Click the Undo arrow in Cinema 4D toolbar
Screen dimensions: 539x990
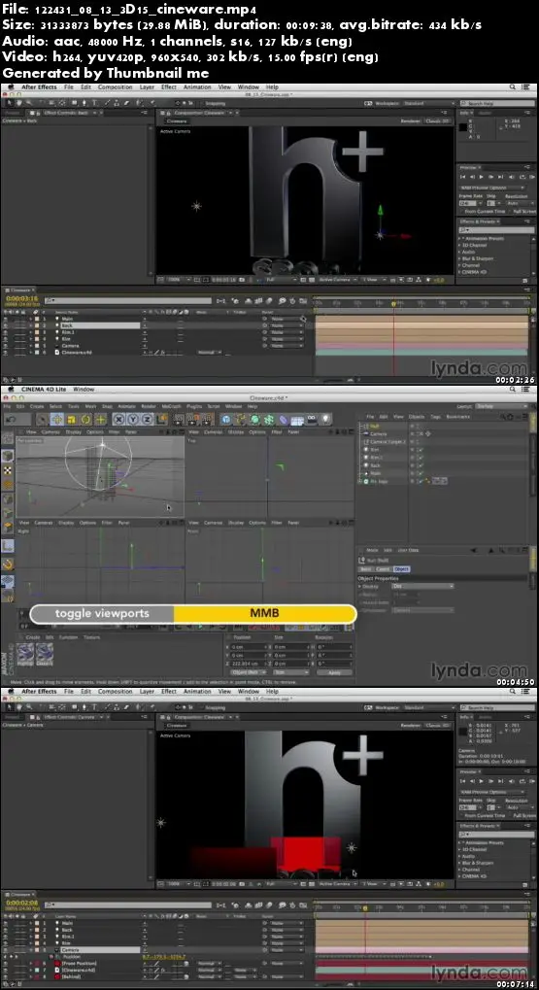coord(12,420)
